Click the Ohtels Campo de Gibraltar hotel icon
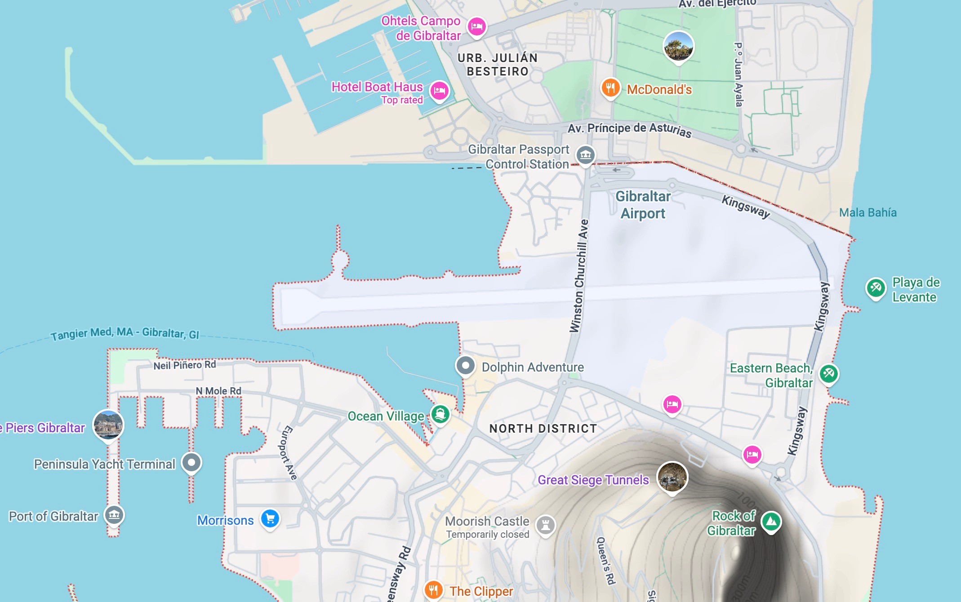The height and width of the screenshot is (602, 961). pyautogui.click(x=477, y=27)
